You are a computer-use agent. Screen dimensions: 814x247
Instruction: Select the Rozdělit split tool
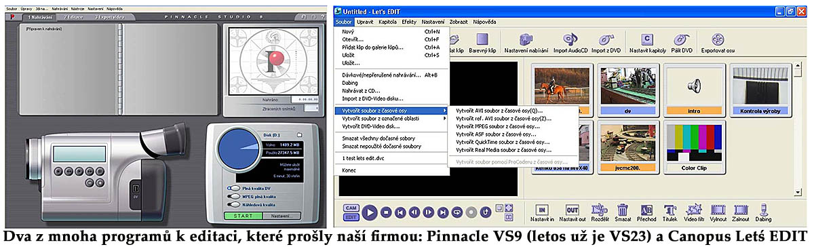[599, 212]
